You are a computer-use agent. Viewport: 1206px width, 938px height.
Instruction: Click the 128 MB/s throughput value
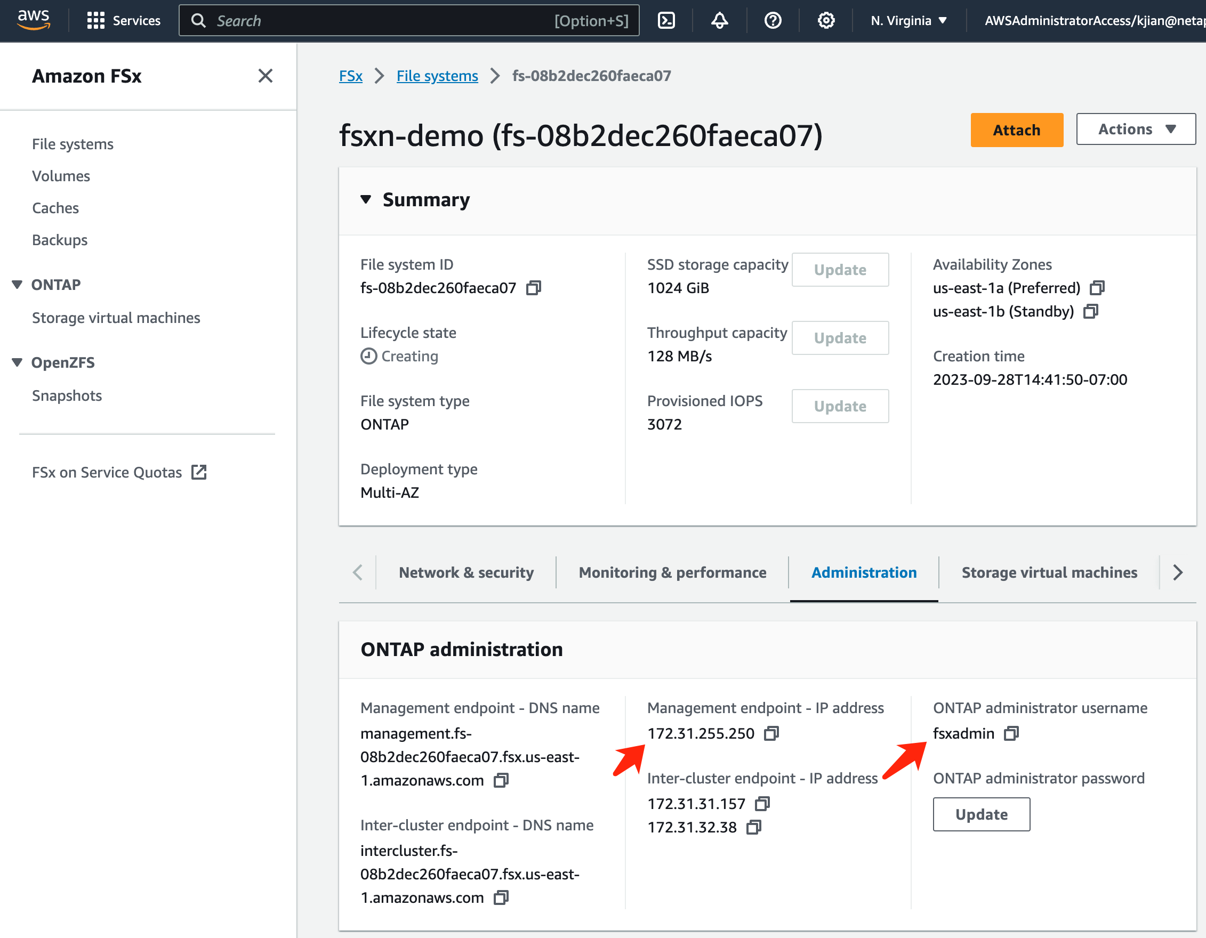(680, 356)
